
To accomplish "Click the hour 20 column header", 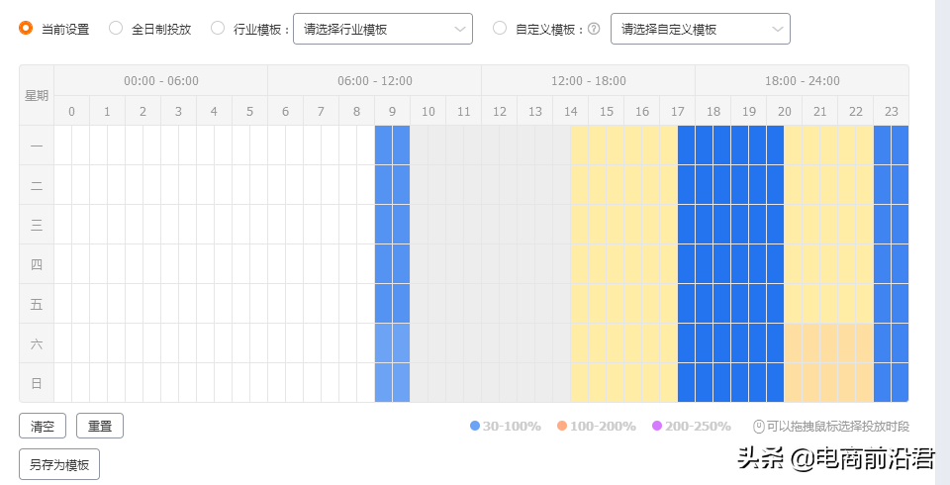I will 785,111.
